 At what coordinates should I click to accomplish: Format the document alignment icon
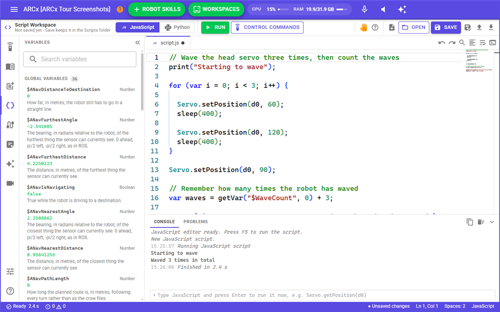(x=472, y=43)
